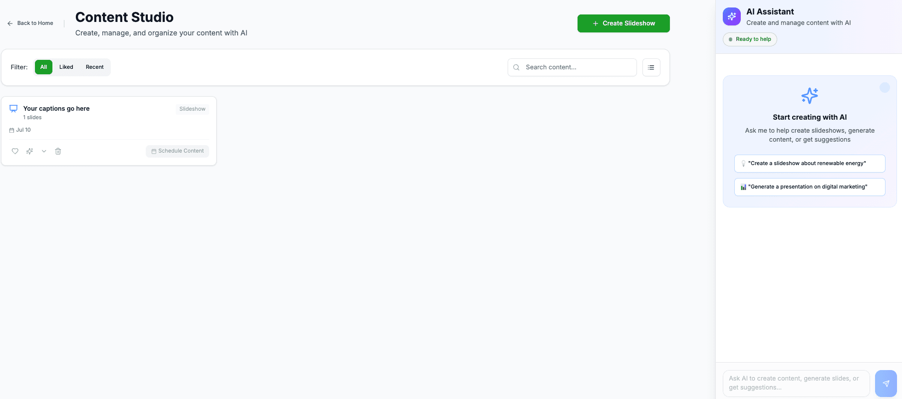The width and height of the screenshot is (902, 399).
Task: Click the Create Slideshow button
Action: 623,23
